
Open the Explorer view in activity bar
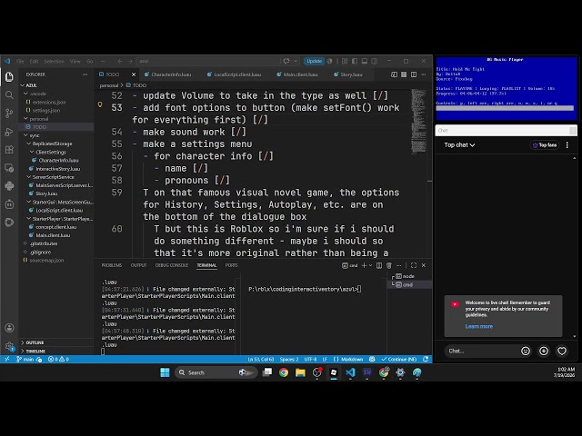[x=9, y=76]
